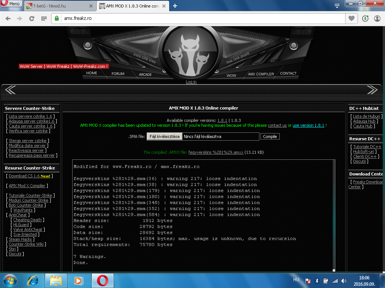Open the user account icon

(x=377, y=18)
